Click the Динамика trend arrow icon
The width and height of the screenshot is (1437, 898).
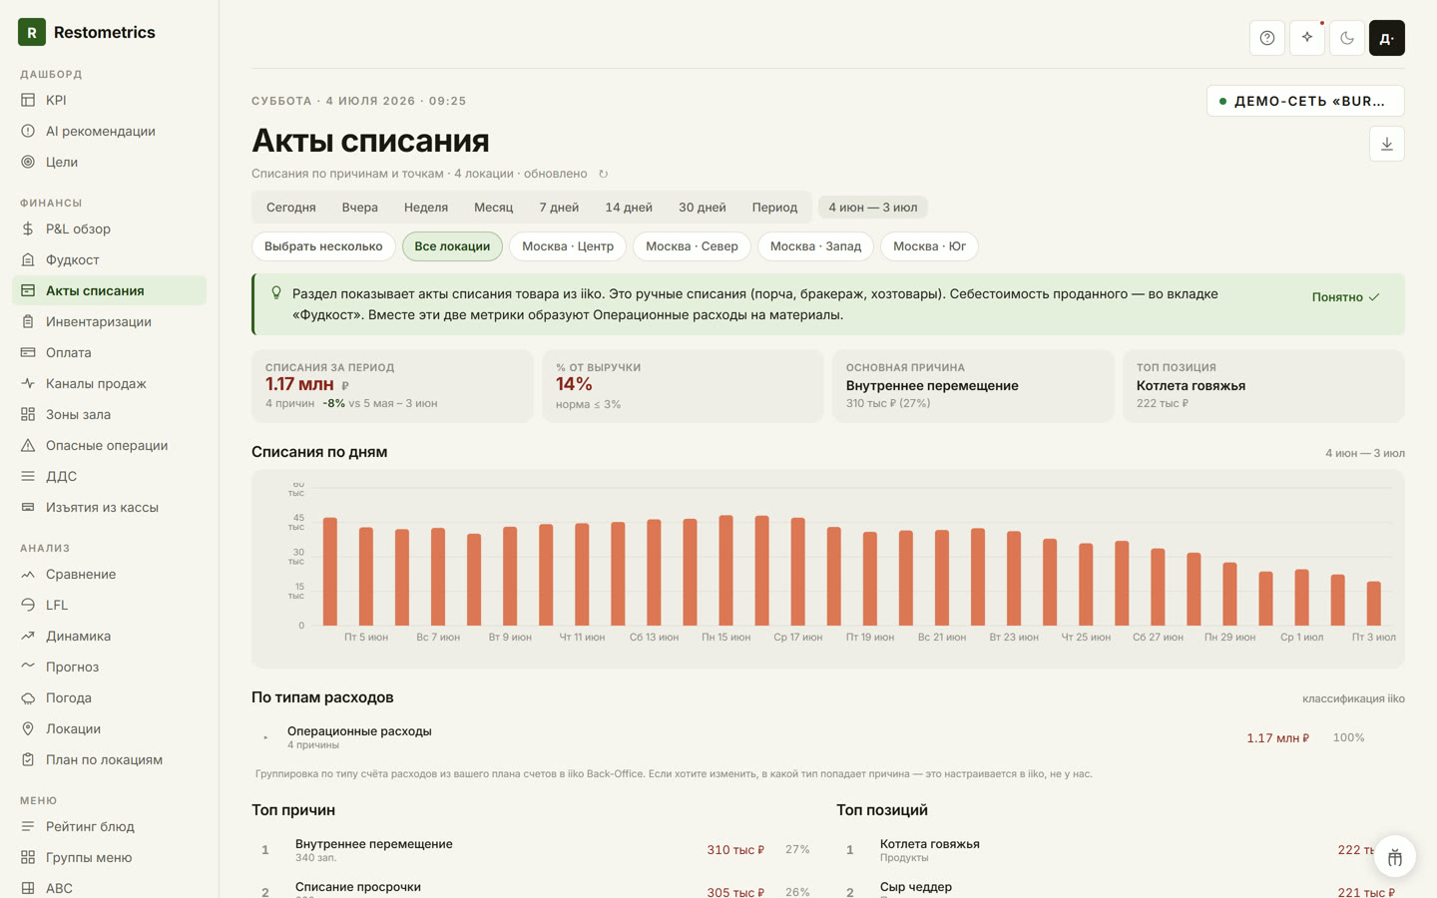[x=28, y=636]
